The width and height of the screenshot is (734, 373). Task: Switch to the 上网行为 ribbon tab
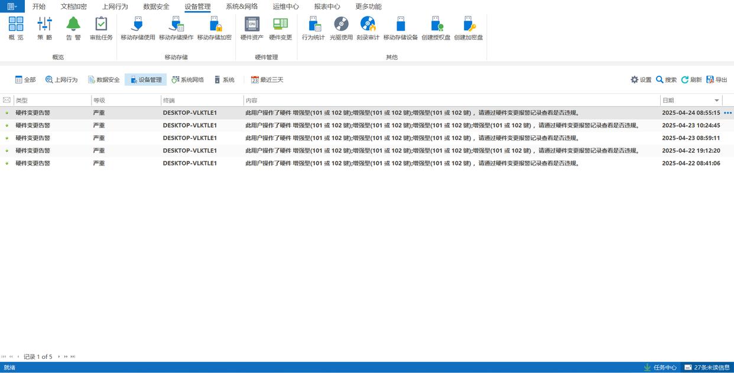[x=115, y=7]
